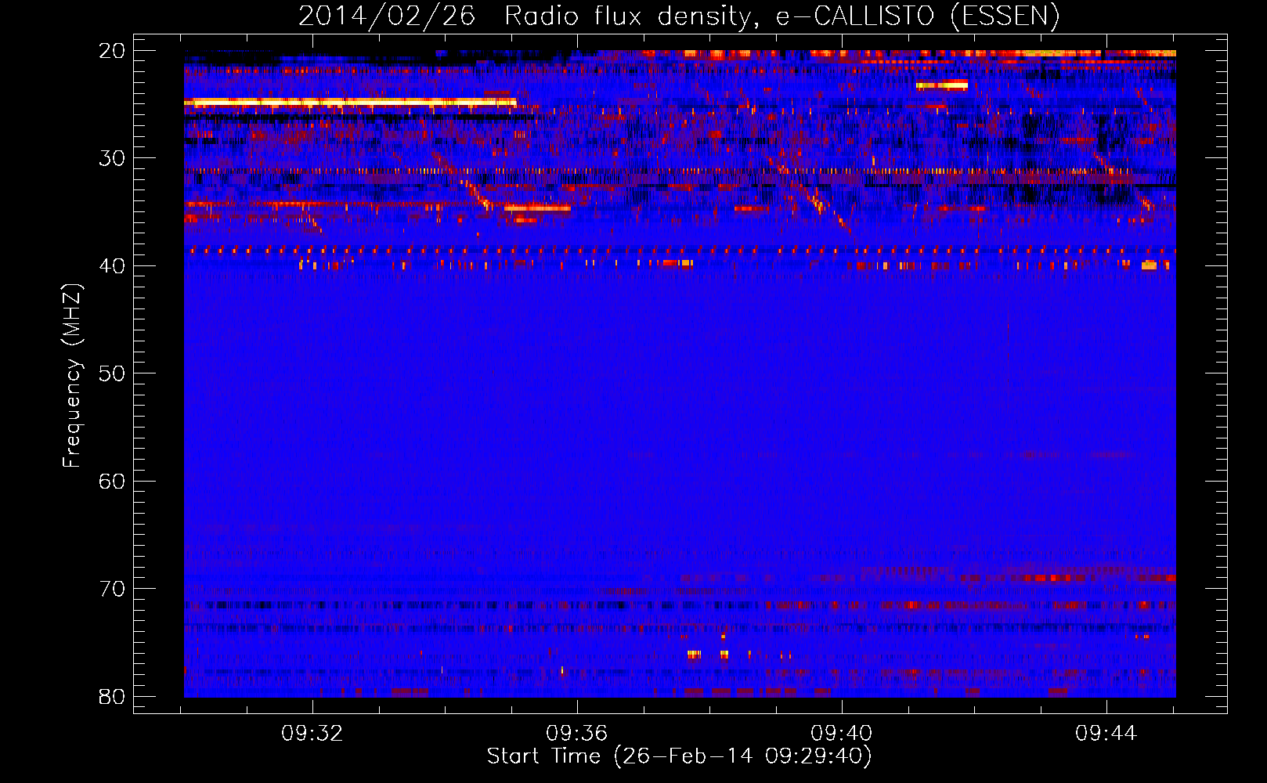Click the 09:32 time tick label

coord(312,734)
